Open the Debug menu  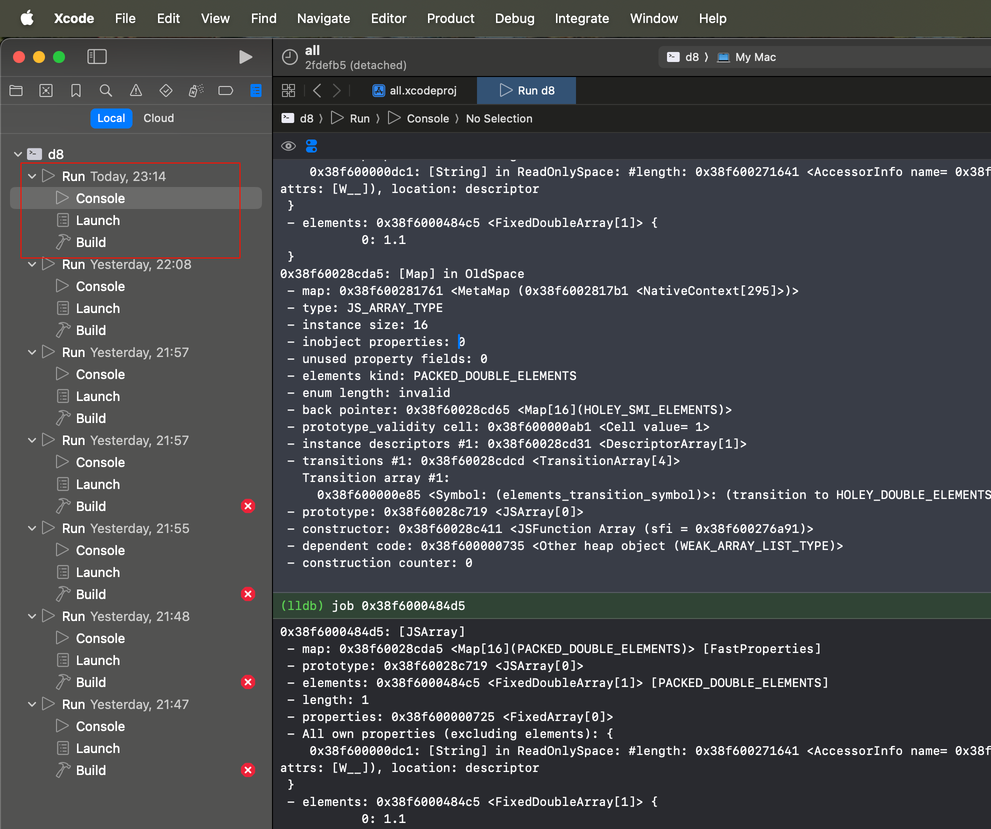pyautogui.click(x=514, y=18)
